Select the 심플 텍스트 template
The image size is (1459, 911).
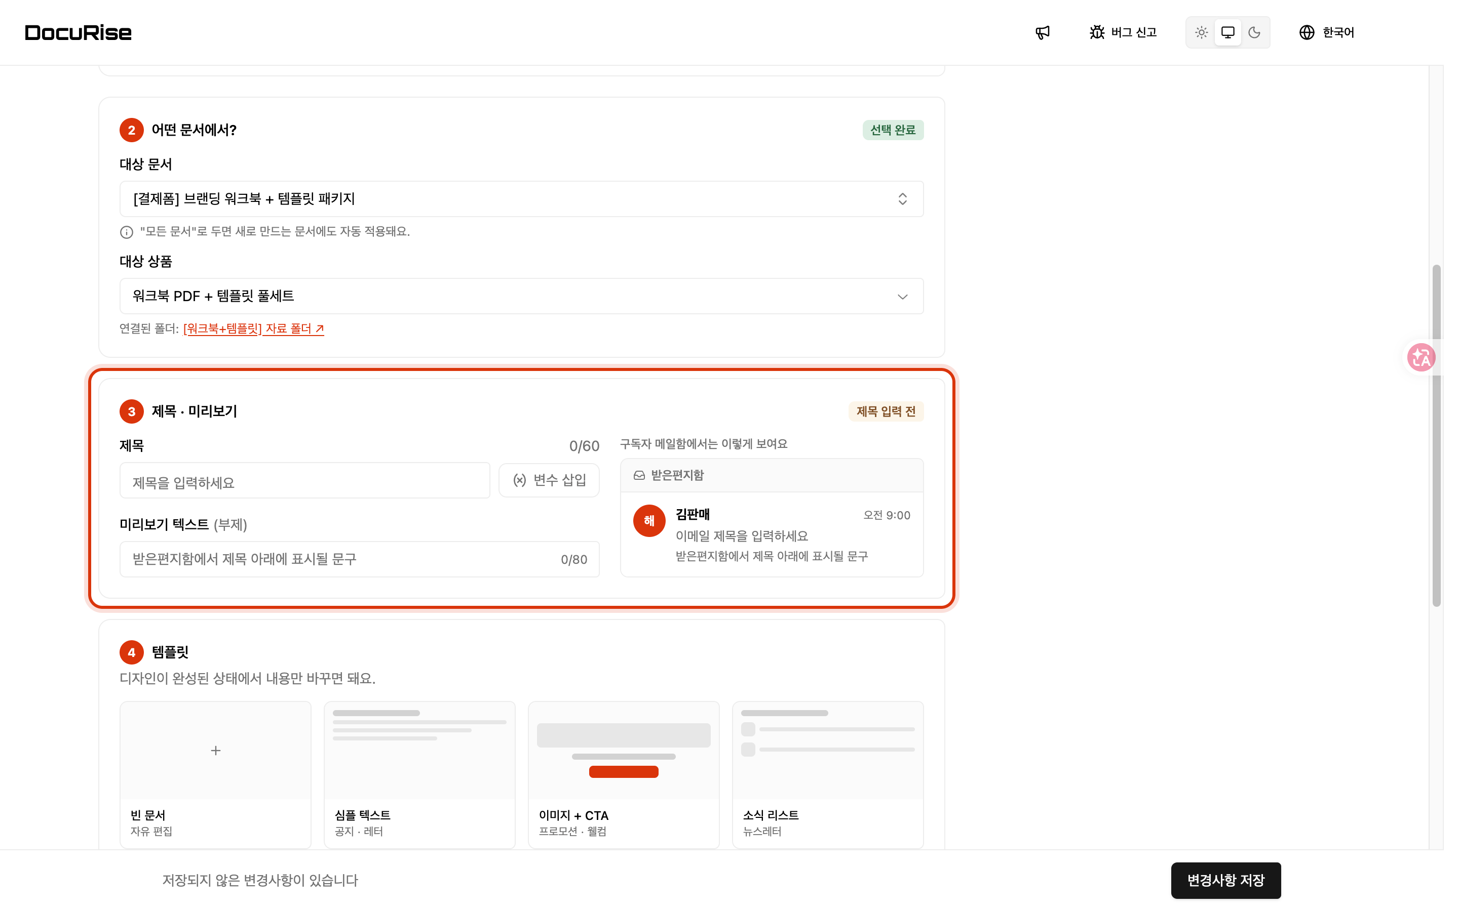coord(419,775)
